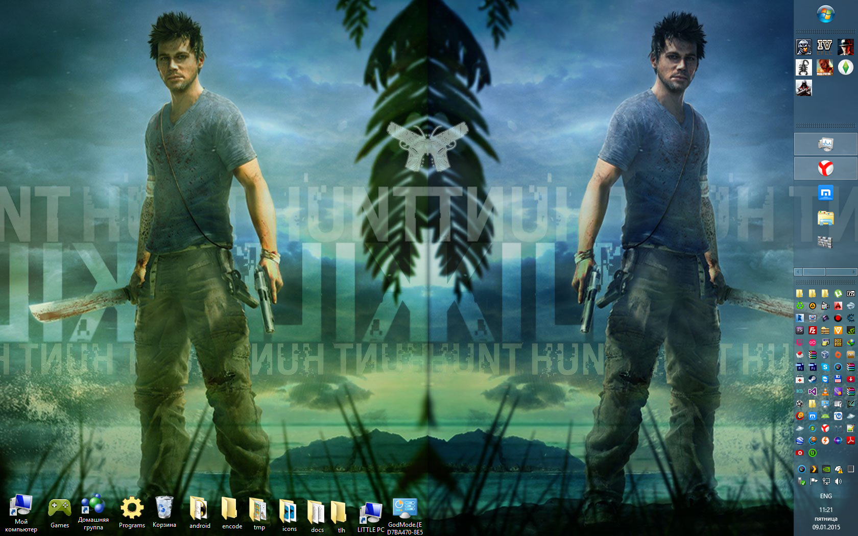
Task: Launch Steam from quick launch grid
Action: tap(813, 379)
